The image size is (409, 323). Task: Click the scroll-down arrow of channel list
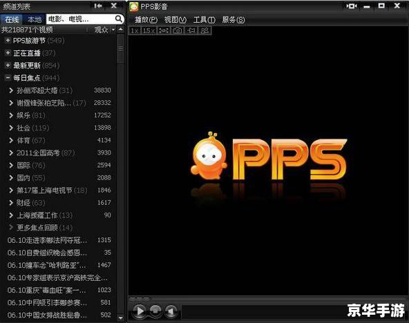pyautogui.click(x=120, y=318)
